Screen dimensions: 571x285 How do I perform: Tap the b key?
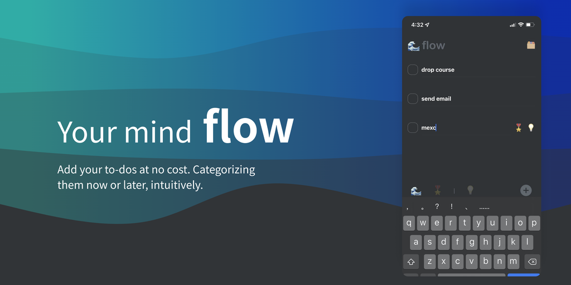pos(486,262)
